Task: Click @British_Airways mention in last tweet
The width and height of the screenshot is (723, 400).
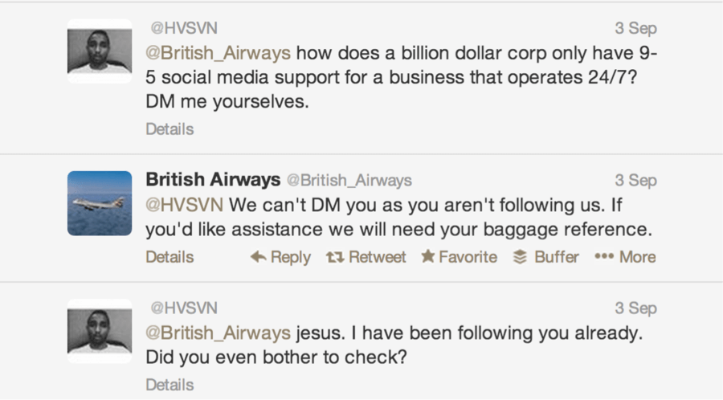Action: click(218, 332)
